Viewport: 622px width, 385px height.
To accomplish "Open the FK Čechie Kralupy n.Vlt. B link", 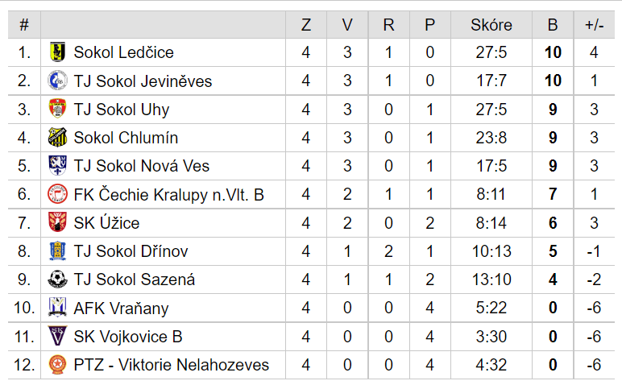I will click(168, 194).
